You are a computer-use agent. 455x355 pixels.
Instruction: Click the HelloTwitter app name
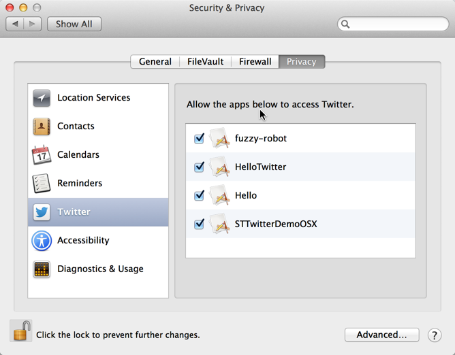point(260,167)
